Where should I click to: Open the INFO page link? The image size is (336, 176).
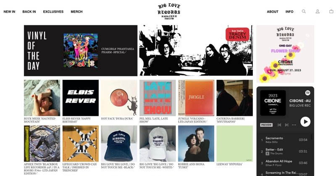(x=289, y=12)
